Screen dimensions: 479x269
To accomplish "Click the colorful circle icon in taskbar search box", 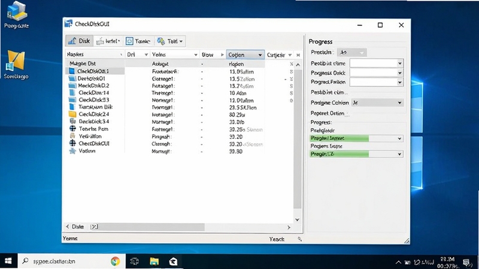I will (115, 261).
